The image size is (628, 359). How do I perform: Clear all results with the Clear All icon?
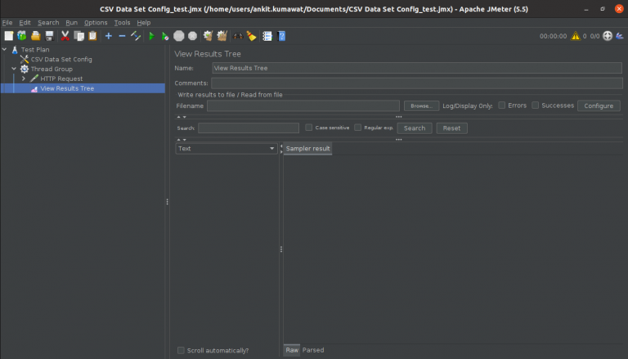222,36
